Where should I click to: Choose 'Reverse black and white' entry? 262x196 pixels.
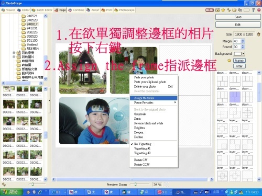[x=154, y=123]
